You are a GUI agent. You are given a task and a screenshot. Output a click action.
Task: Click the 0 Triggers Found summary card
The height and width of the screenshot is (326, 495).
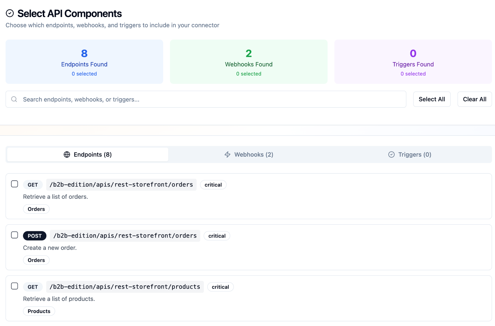click(413, 62)
